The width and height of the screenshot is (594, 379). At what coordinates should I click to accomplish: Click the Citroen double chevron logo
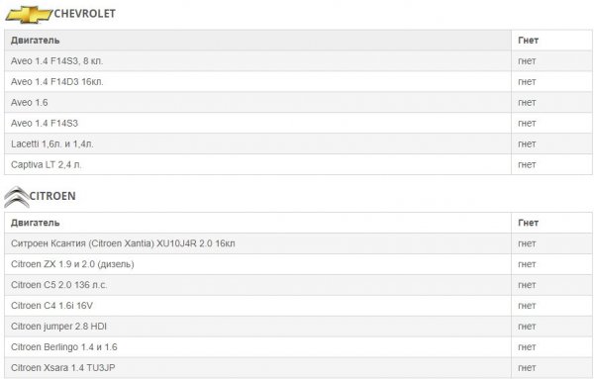point(17,197)
